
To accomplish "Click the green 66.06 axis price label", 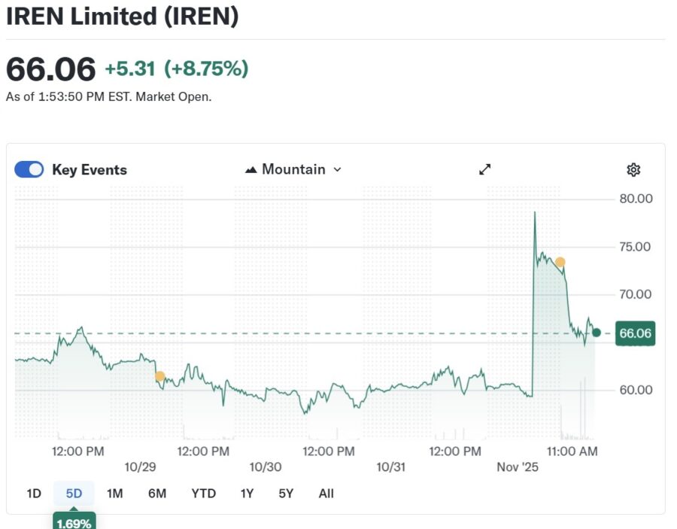I will 635,333.
